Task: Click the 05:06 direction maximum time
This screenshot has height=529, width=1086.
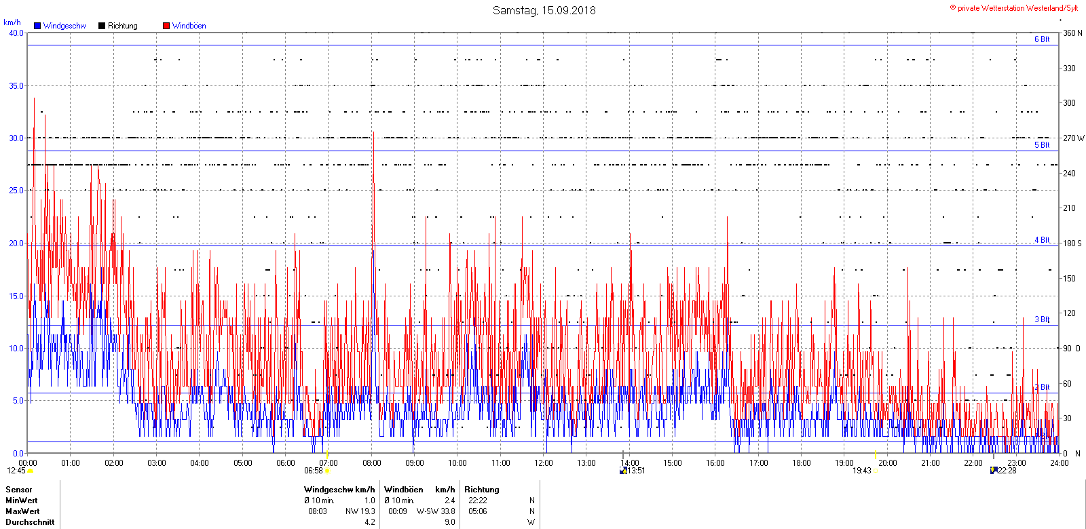Action: 478,511
